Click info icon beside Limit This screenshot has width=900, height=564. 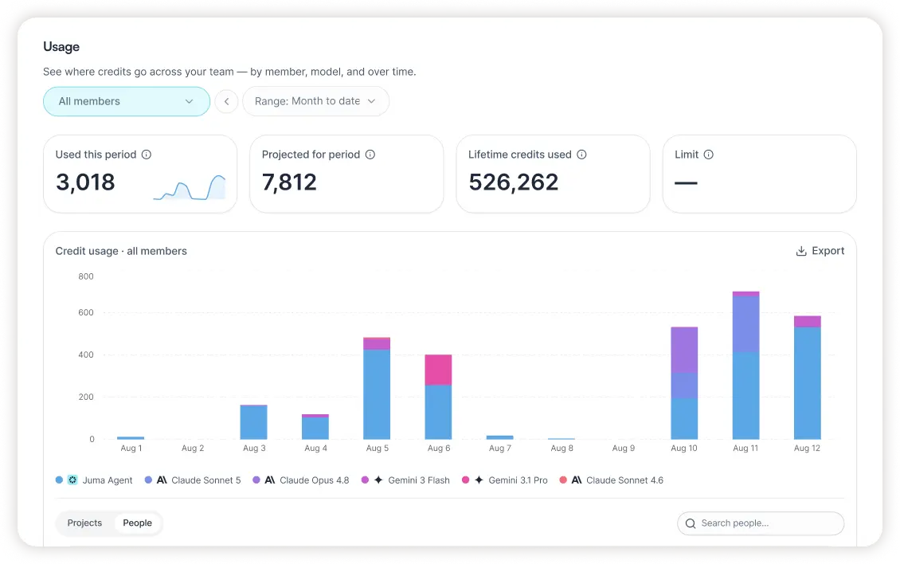point(708,155)
